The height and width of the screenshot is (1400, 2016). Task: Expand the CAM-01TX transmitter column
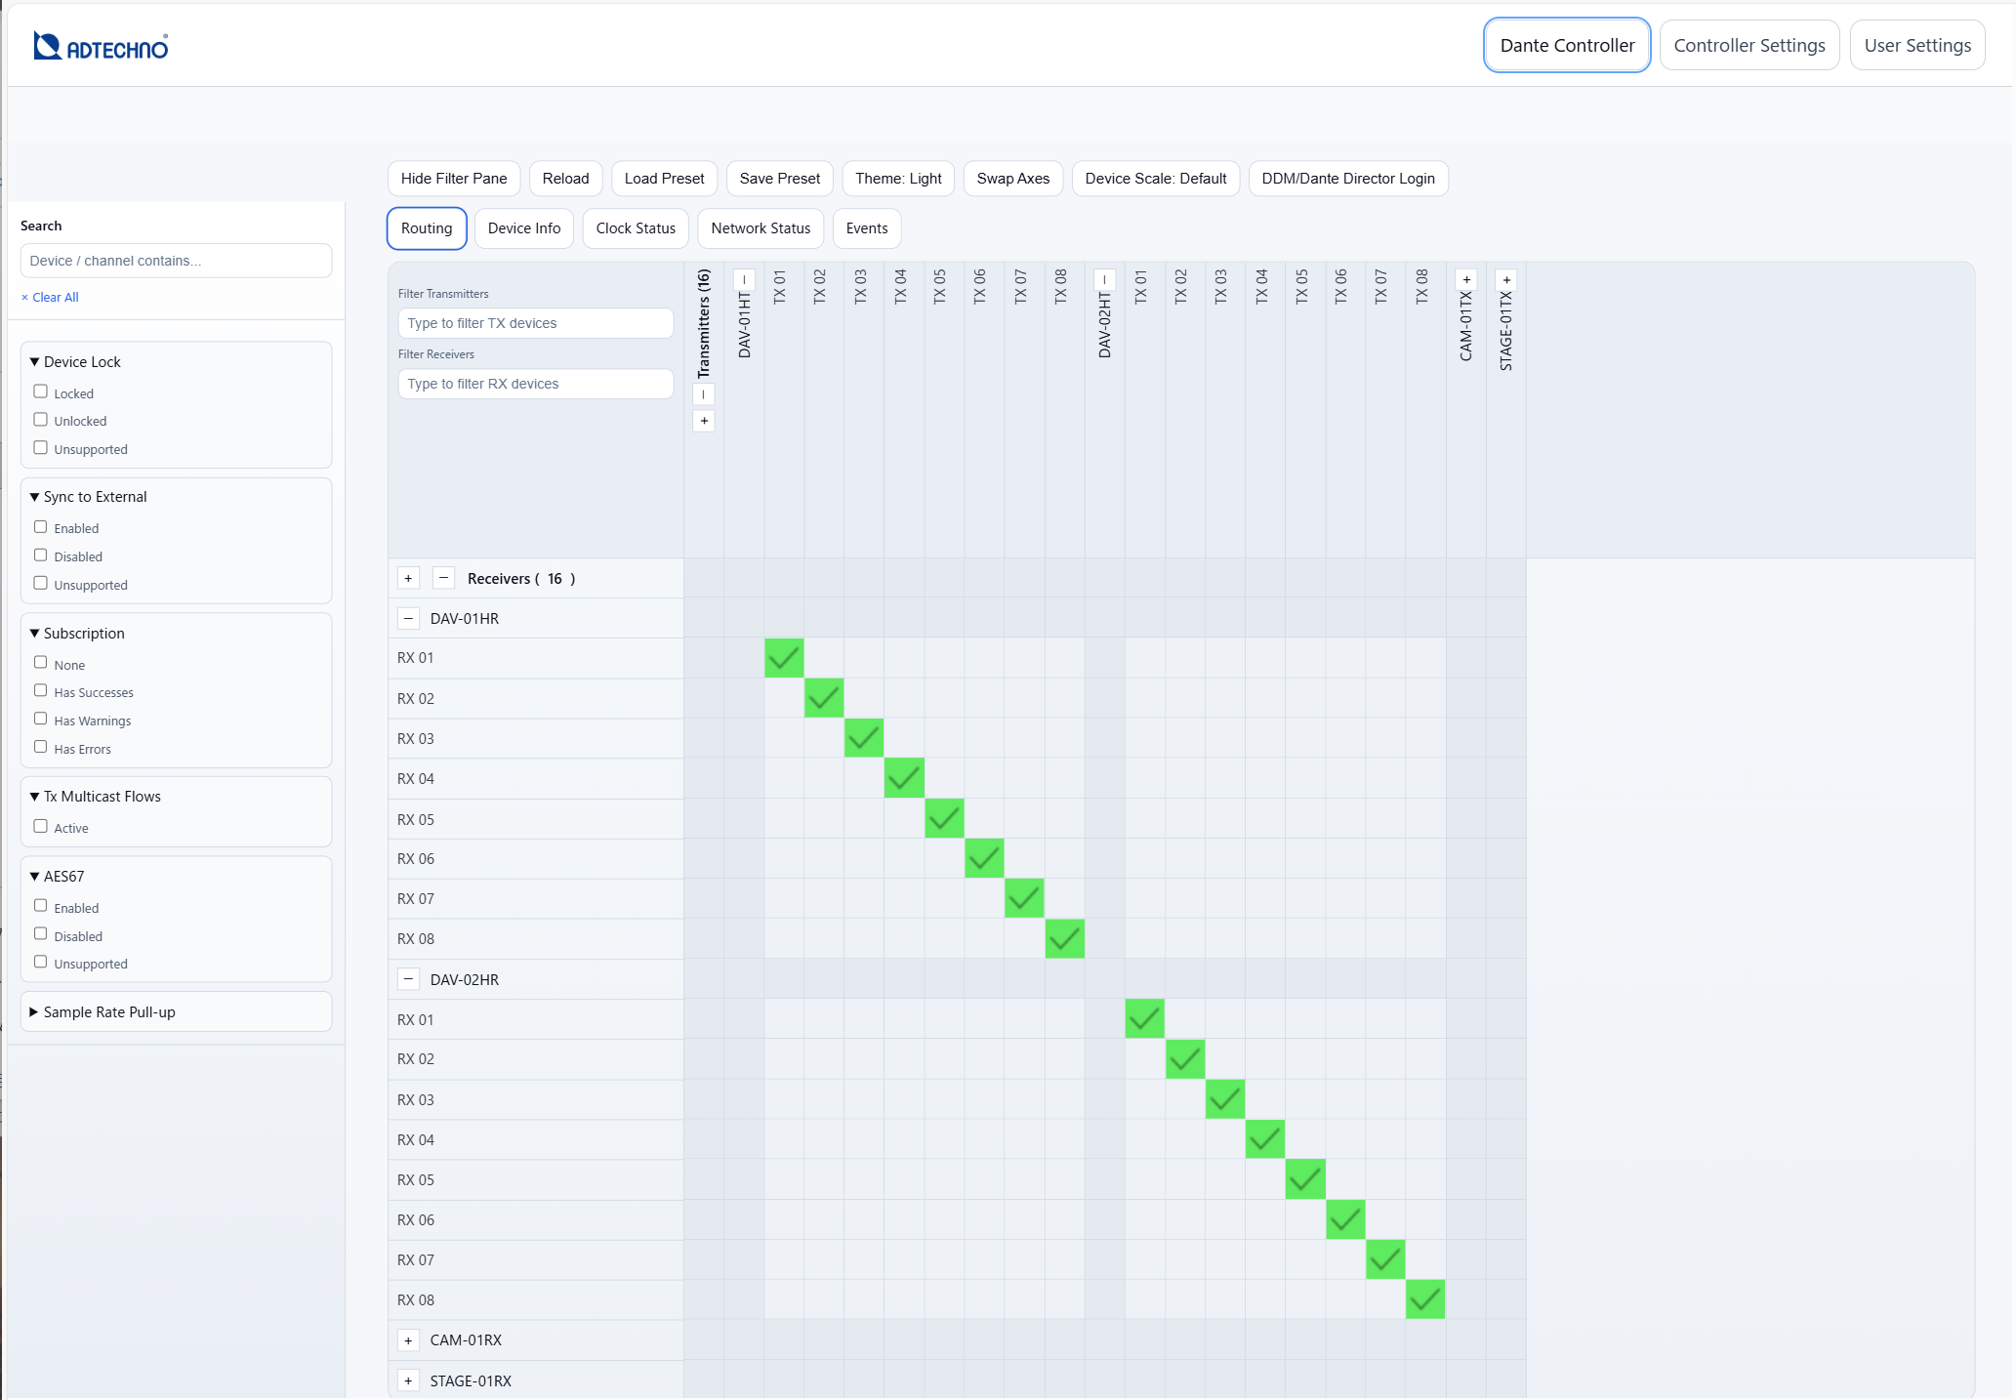point(1465,280)
